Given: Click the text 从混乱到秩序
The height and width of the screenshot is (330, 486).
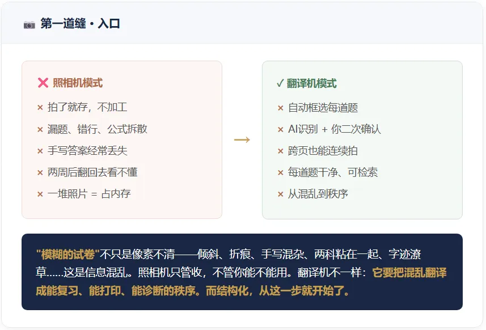Looking at the screenshot, I should point(318,194).
